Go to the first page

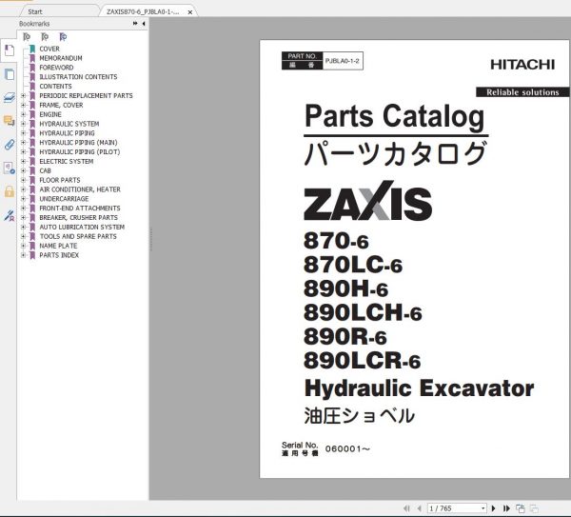click(406, 508)
